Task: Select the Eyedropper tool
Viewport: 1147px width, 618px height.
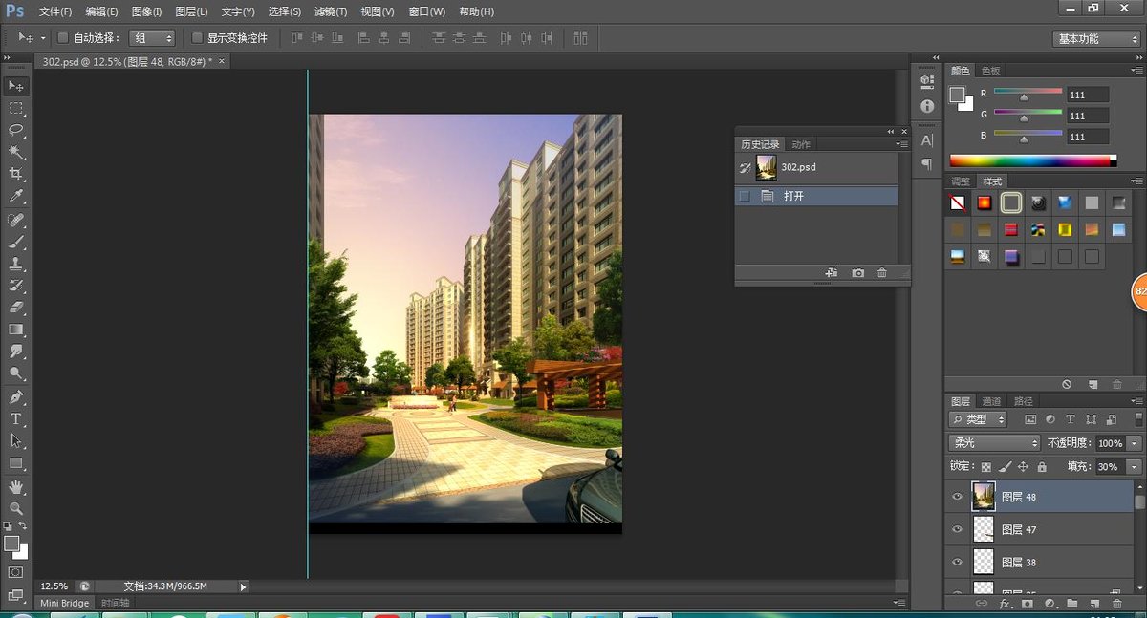Action: (x=16, y=196)
